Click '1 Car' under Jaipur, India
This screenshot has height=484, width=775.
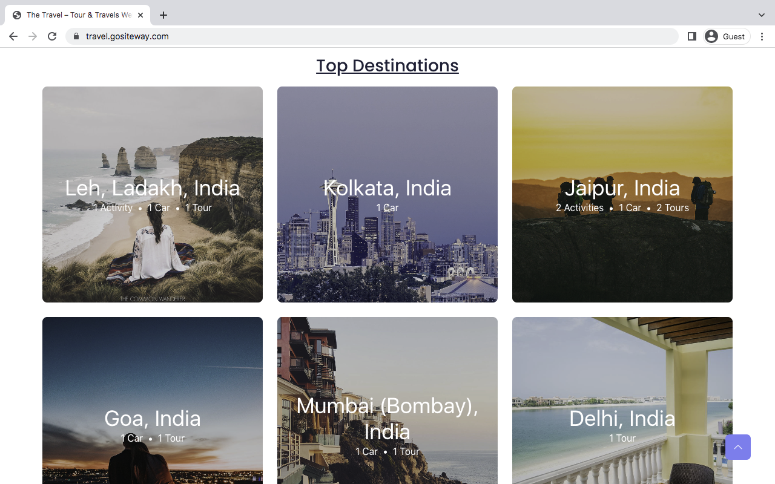point(630,208)
